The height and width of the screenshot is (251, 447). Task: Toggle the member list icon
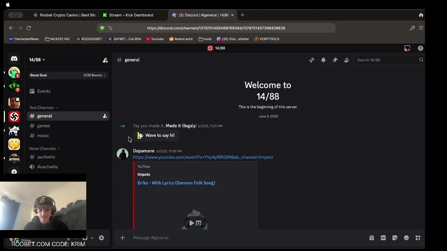(x=346, y=60)
